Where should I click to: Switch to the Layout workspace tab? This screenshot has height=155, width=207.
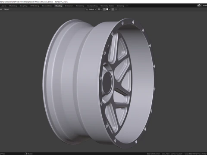point(3,6)
